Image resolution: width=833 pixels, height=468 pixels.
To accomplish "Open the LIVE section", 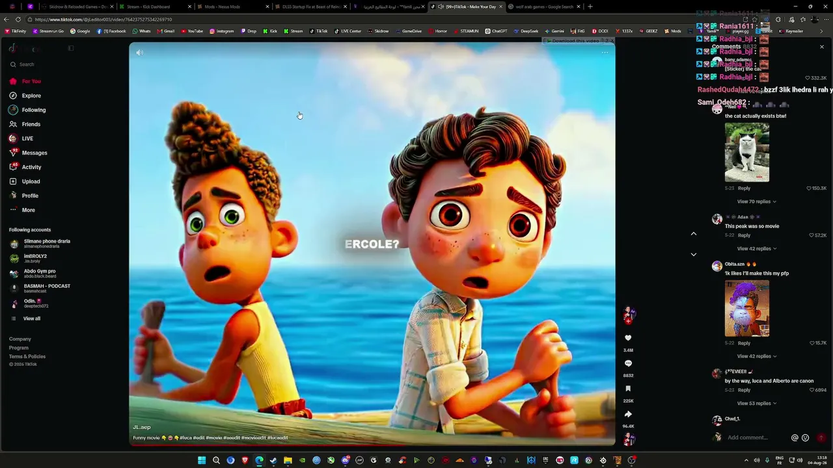I will (21, 138).
